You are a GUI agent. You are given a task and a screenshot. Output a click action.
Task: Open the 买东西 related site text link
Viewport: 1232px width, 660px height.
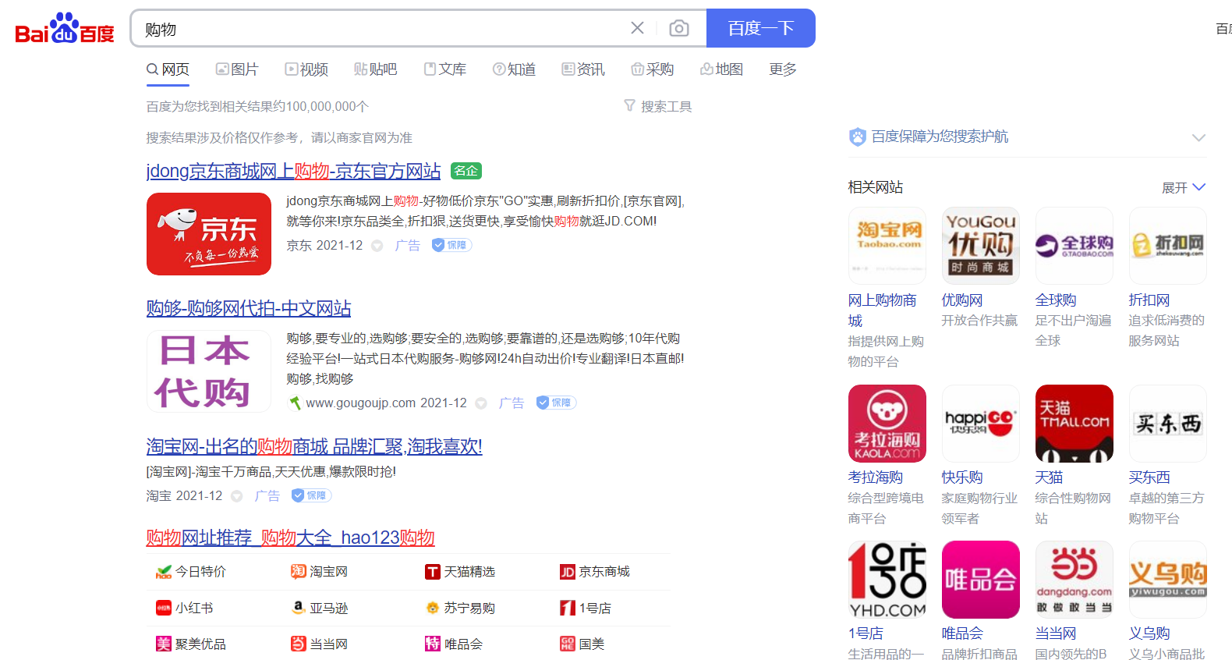(x=1149, y=477)
